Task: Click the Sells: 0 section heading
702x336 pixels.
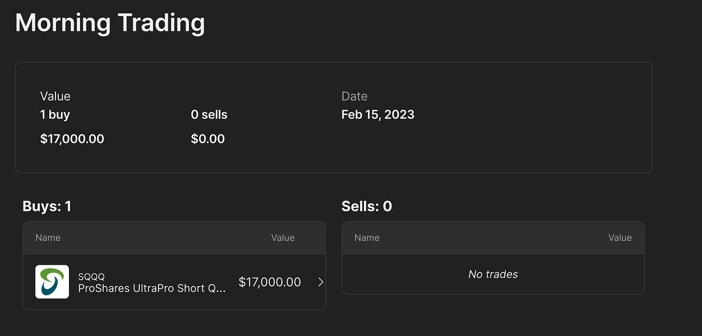Action: pos(366,207)
